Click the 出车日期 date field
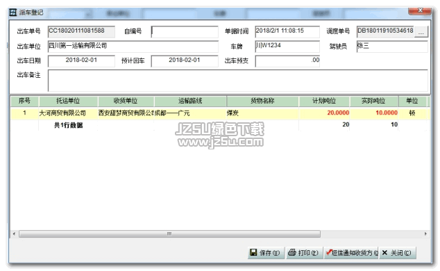Screen dimensions: 440x271 click(81, 61)
